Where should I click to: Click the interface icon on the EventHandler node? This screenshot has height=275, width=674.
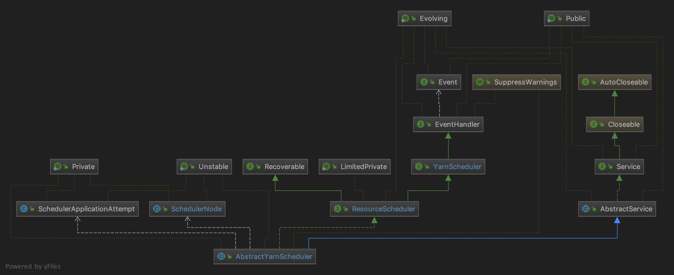(420, 124)
